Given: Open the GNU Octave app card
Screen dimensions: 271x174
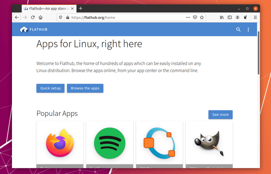Looking at the screenshot, I should click(159, 145).
